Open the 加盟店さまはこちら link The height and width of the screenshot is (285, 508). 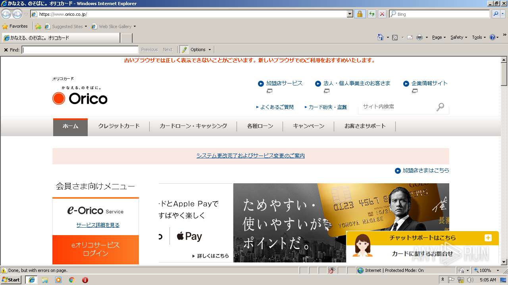click(426, 171)
